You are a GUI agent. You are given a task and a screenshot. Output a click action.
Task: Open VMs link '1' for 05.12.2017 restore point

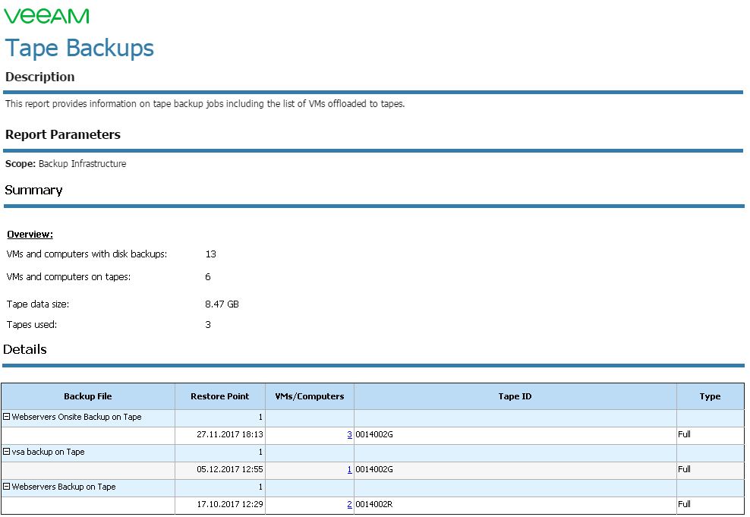(x=350, y=470)
